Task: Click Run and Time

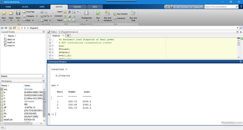Action: [133, 16]
